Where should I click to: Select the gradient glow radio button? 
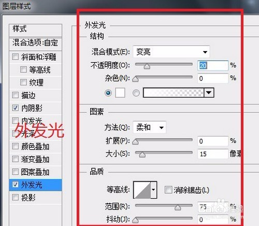(136, 93)
